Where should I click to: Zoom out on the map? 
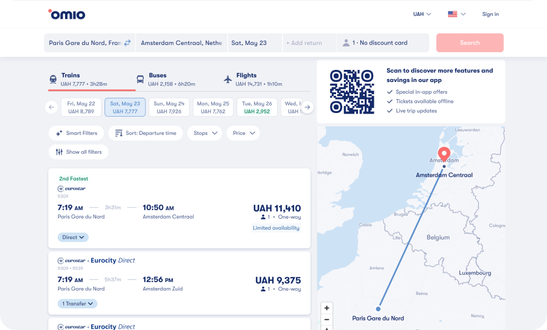point(327,320)
